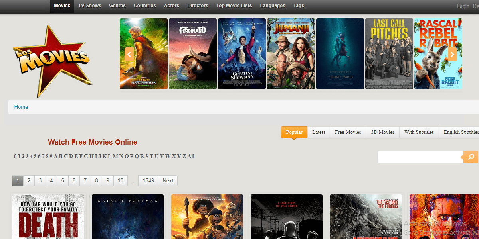
Task: Click the Login link
Action: (463, 6)
